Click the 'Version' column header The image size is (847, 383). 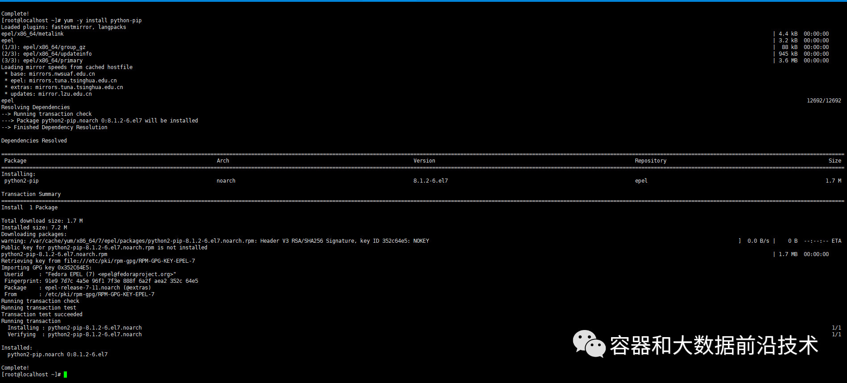pos(424,161)
